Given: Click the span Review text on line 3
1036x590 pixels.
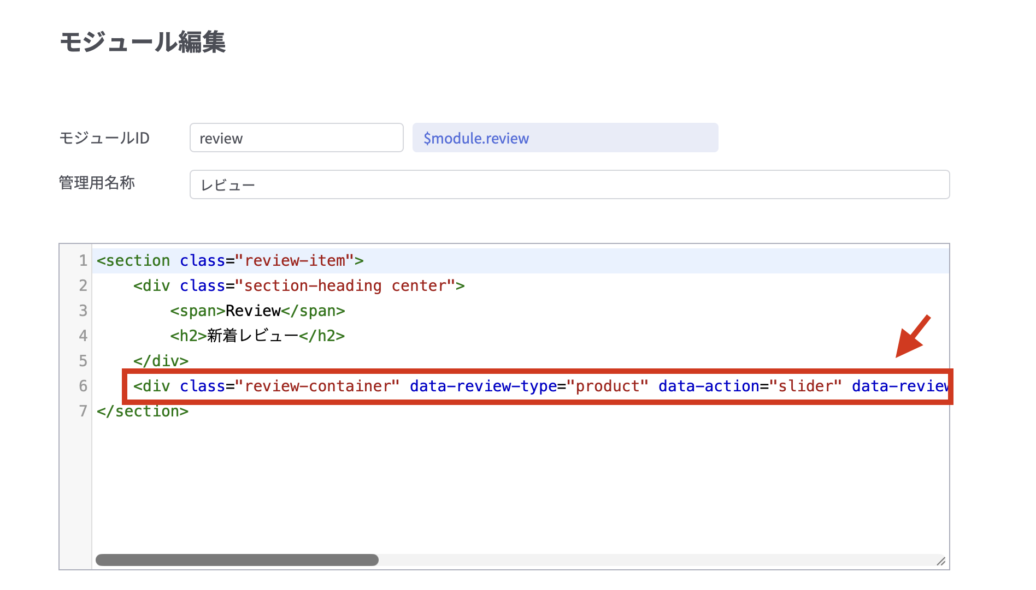Looking at the screenshot, I should [x=253, y=311].
